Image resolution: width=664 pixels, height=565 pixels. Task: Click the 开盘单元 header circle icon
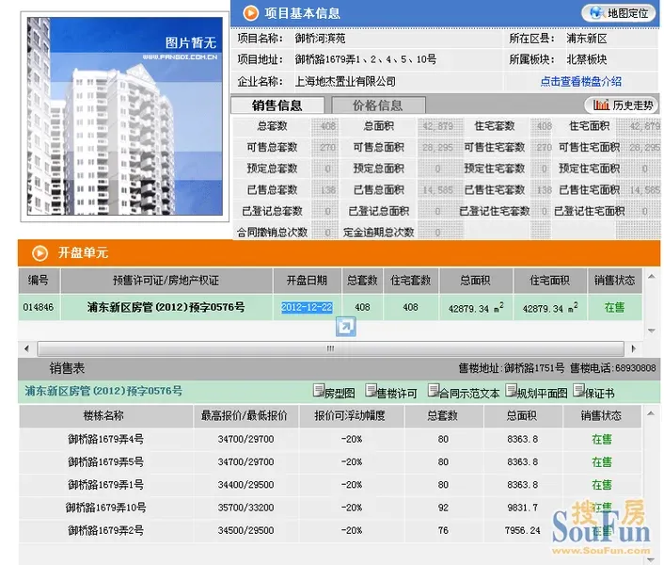click(x=40, y=253)
